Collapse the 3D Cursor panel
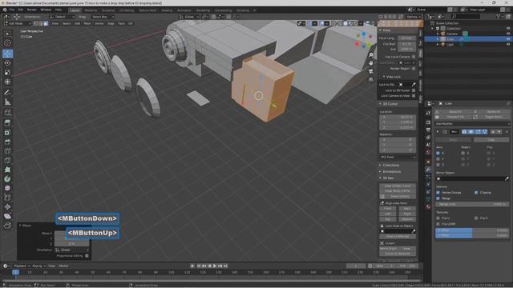The width and height of the screenshot is (513, 288). tap(390, 104)
